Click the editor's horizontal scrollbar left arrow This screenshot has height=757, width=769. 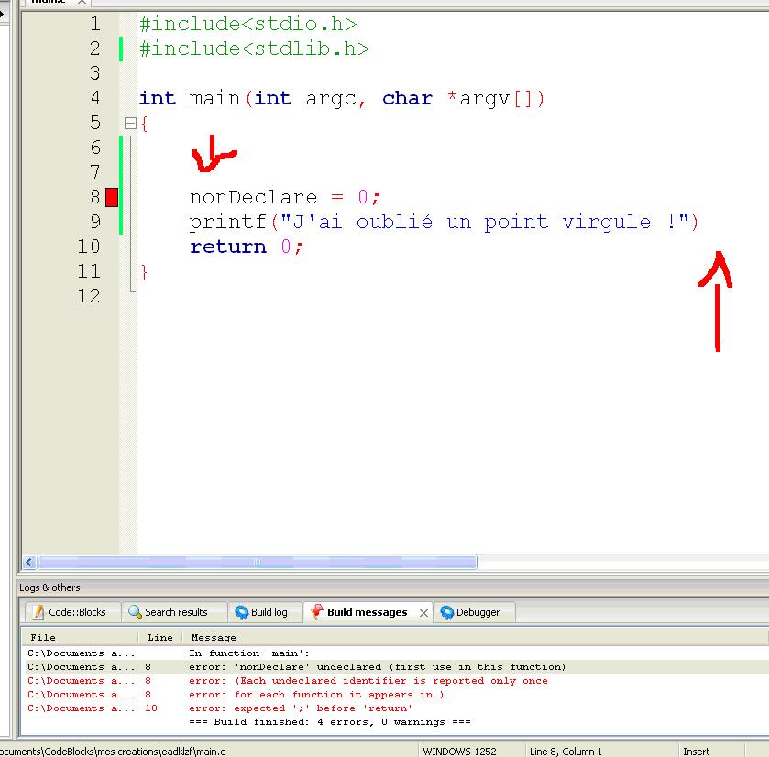(28, 562)
